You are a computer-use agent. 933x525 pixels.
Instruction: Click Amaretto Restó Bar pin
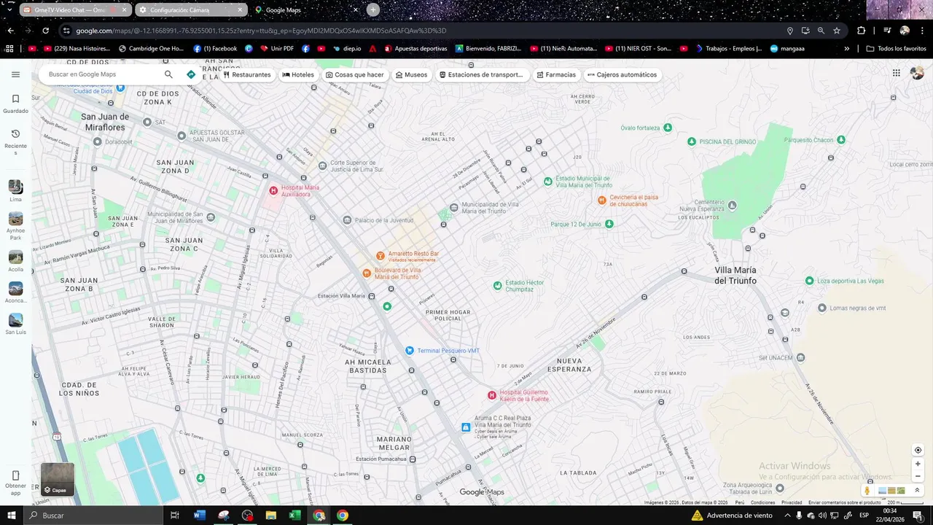click(380, 255)
